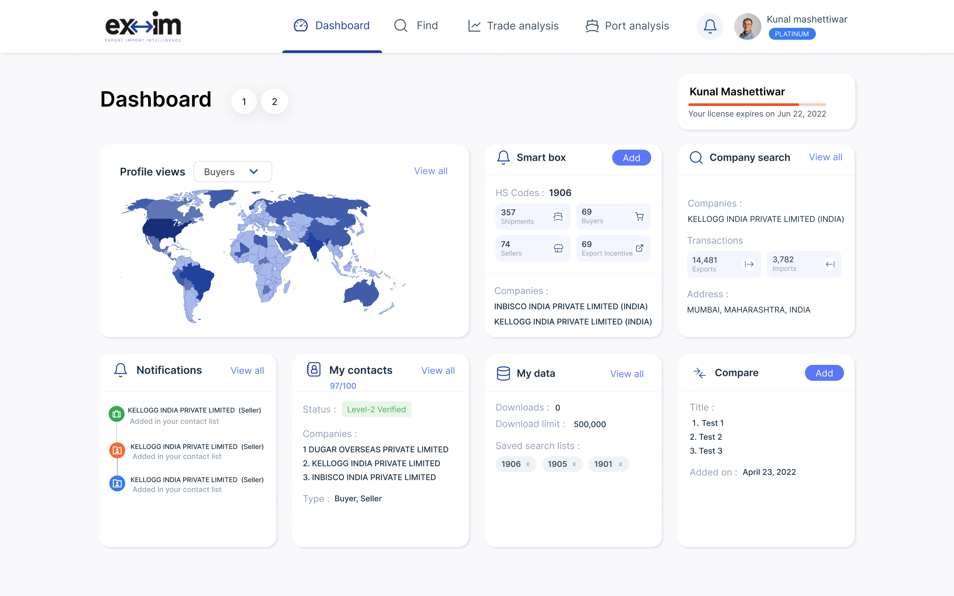The width and height of the screenshot is (954, 596).
Task: Open the Find menu item
Action: coord(416,25)
